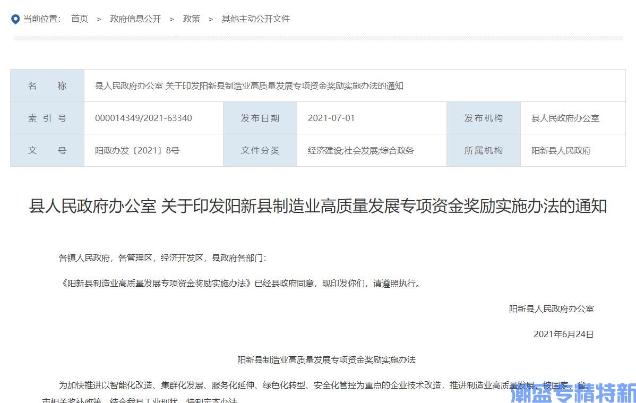636x403 pixels.
Task: Click the 文号 label cell
Action: (x=47, y=151)
